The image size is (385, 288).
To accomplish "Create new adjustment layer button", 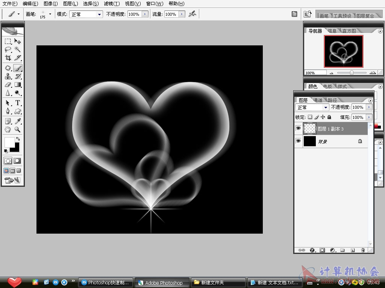I will [x=333, y=250].
